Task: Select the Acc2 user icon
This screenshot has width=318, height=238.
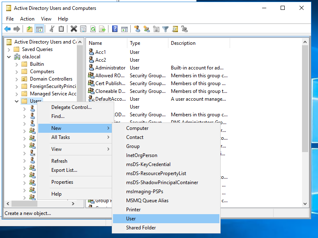Action: click(x=92, y=60)
